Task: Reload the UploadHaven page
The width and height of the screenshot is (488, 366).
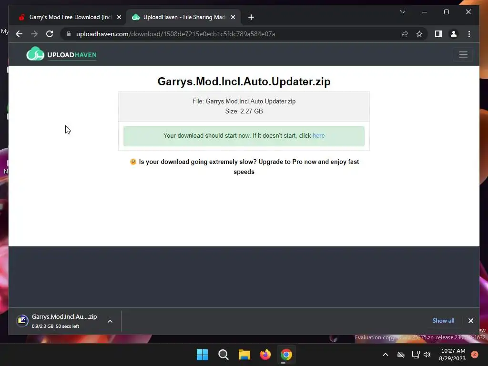Action: tap(50, 34)
